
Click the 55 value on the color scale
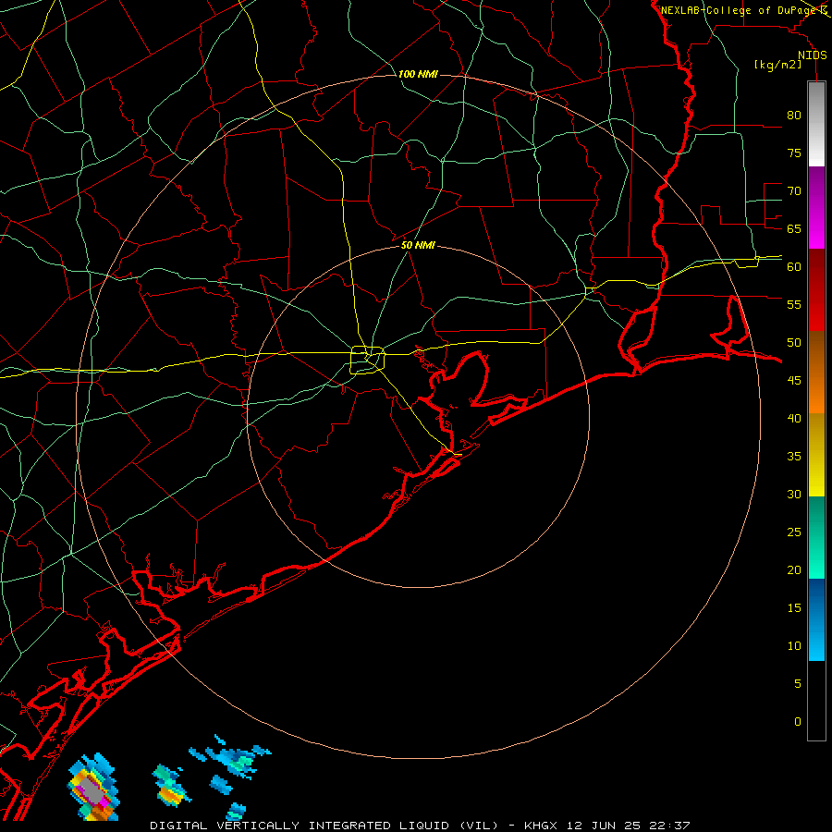tap(794, 304)
